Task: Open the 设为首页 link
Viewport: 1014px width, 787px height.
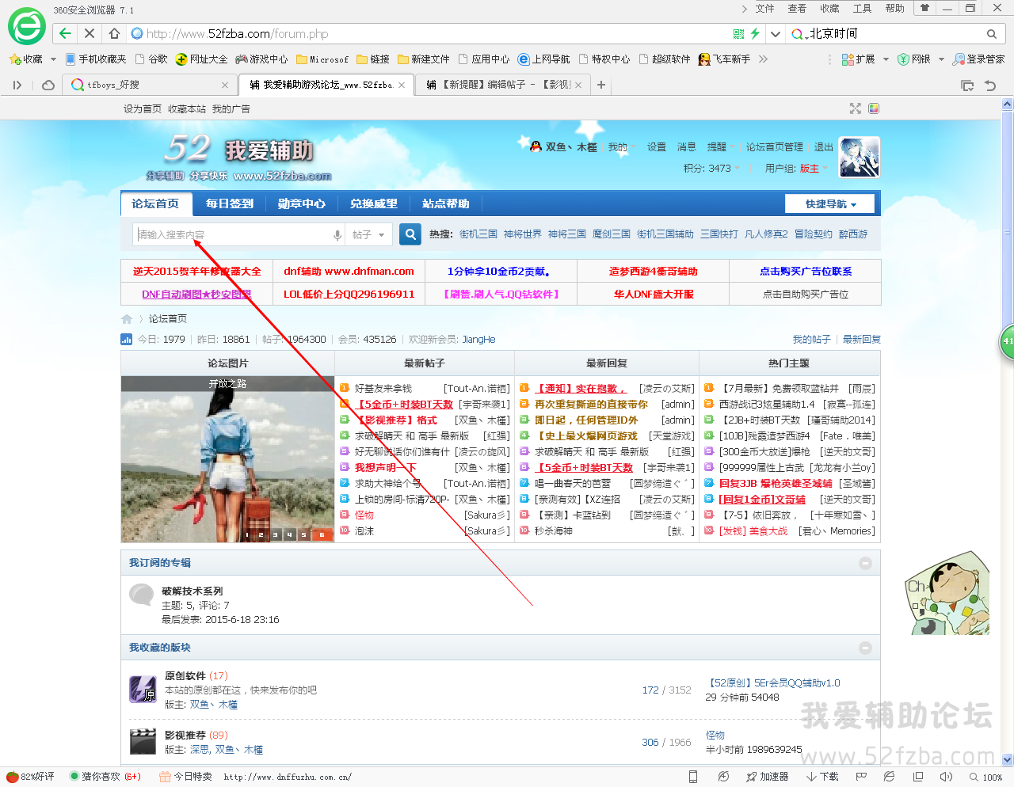Action: coord(143,109)
